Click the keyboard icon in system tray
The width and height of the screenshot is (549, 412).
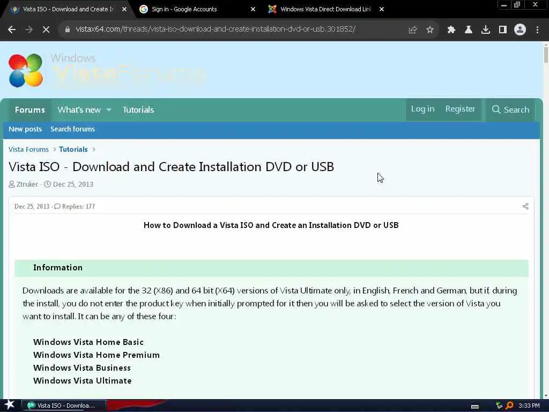tap(475, 407)
